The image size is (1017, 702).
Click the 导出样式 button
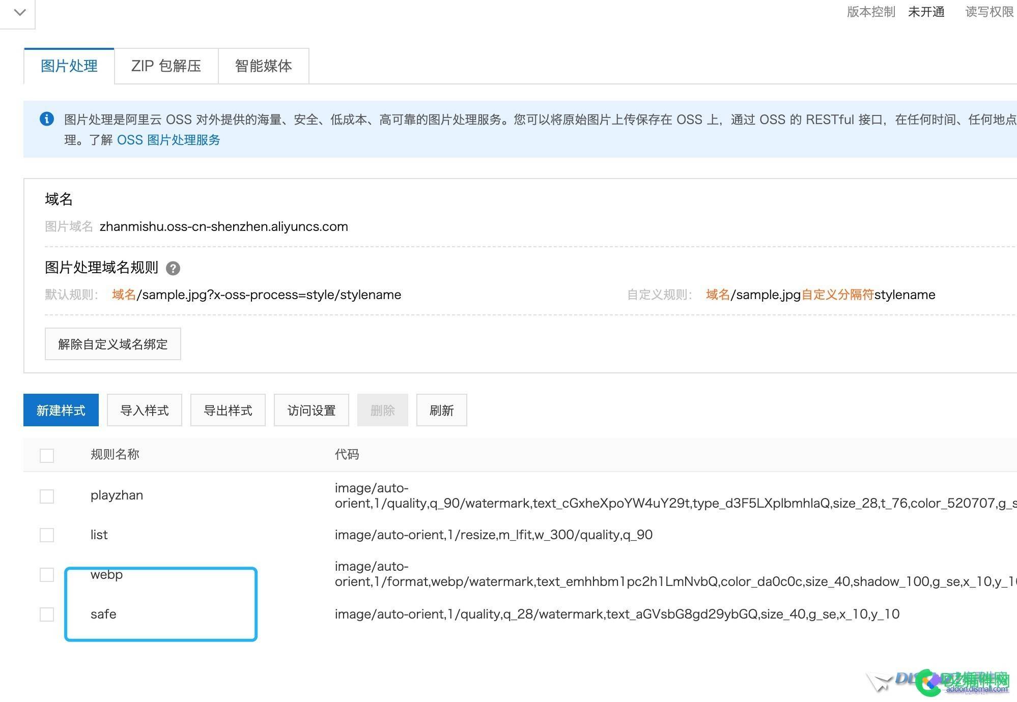coord(228,410)
